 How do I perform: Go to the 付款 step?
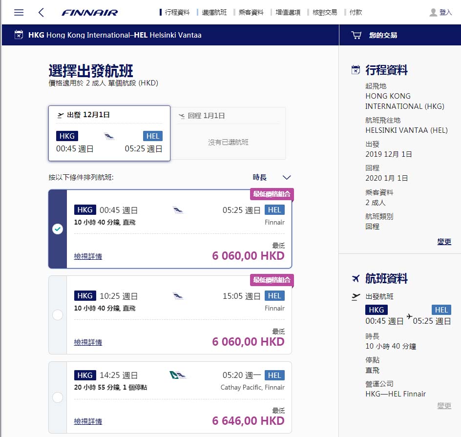click(356, 12)
